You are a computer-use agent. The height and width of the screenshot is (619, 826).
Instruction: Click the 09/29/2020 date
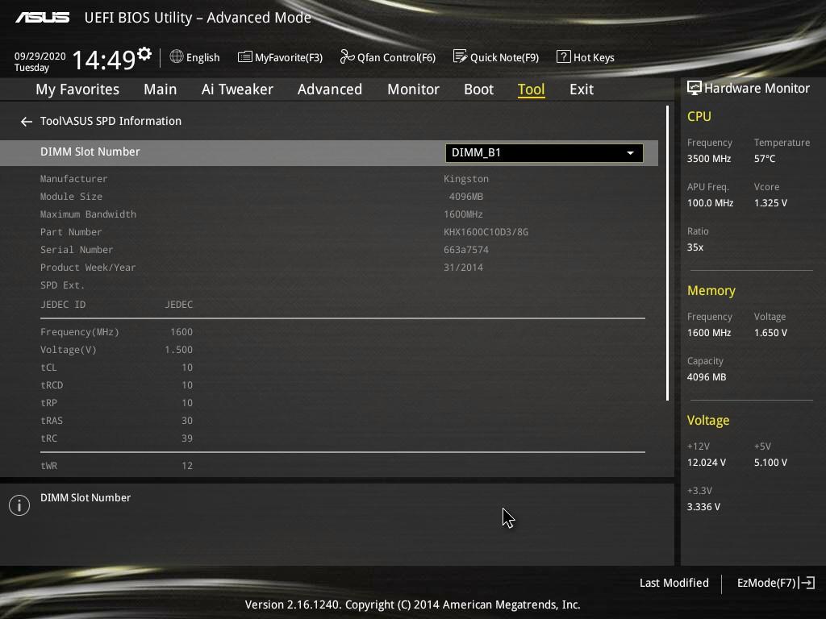40,56
